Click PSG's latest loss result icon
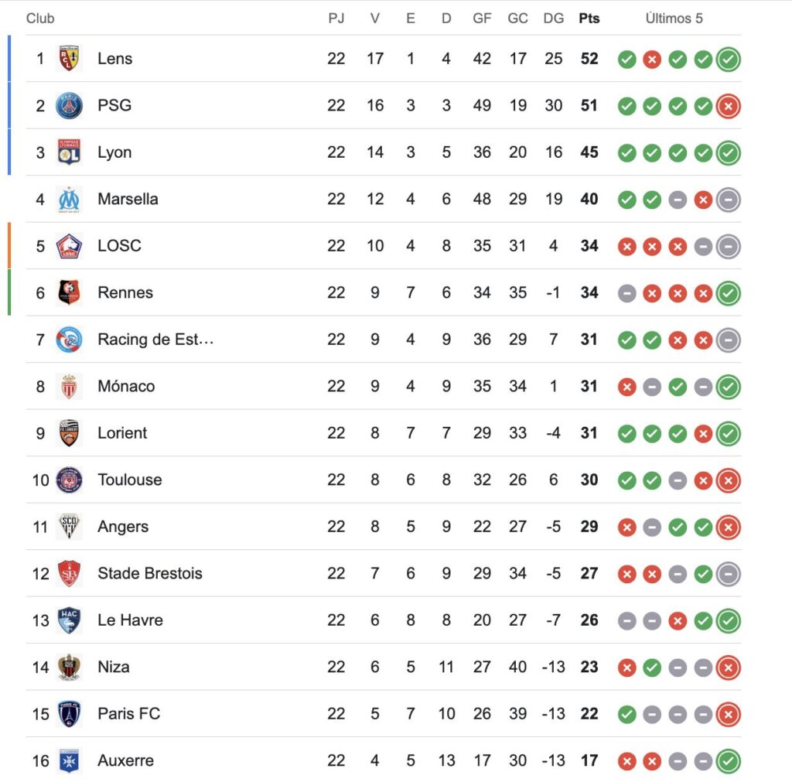Viewport: 792px width, 782px height. coord(728,105)
